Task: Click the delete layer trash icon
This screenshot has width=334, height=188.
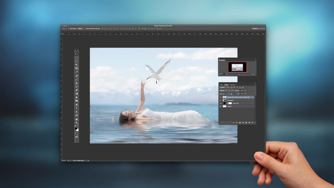Action: click(252, 123)
